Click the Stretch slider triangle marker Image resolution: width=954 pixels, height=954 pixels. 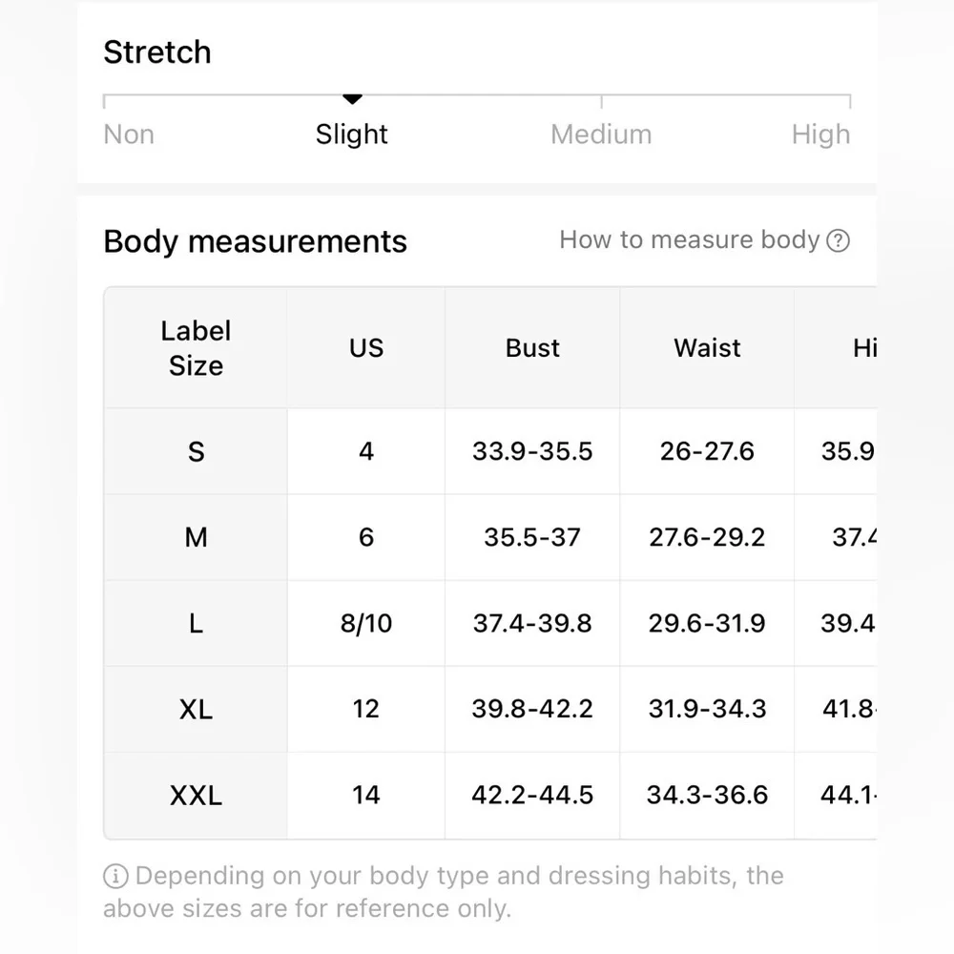[x=352, y=98]
